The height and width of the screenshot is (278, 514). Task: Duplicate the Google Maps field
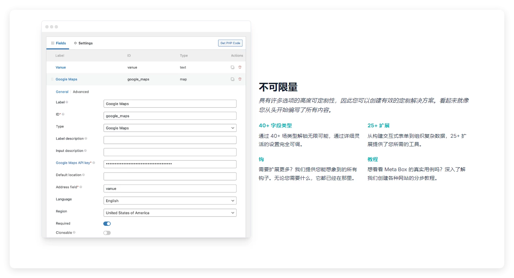click(232, 79)
